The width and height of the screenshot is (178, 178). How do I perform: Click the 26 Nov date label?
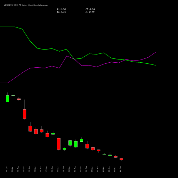pyautogui.click(x=86, y=169)
